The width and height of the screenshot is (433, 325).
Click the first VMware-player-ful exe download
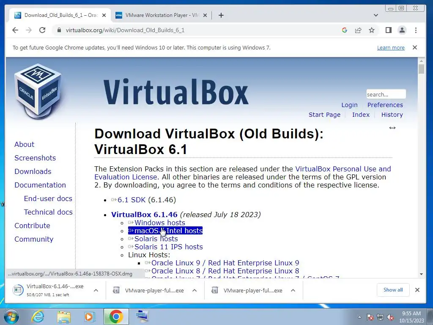[149, 290]
